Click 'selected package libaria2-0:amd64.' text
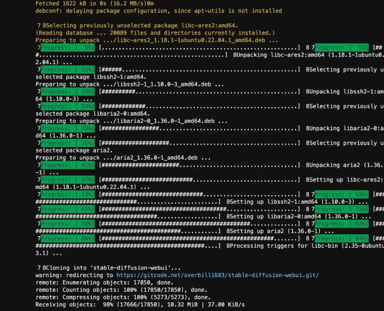Image resolution: width=384 pixels, height=311 pixels. 93,114
